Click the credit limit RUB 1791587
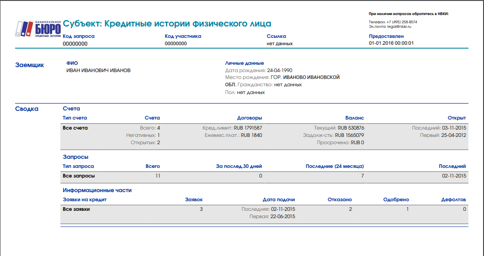This screenshot has height=256, width=484. click(248, 128)
